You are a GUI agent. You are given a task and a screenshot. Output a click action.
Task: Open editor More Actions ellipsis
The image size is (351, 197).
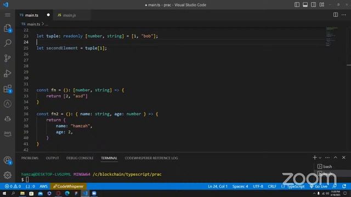[344, 15]
